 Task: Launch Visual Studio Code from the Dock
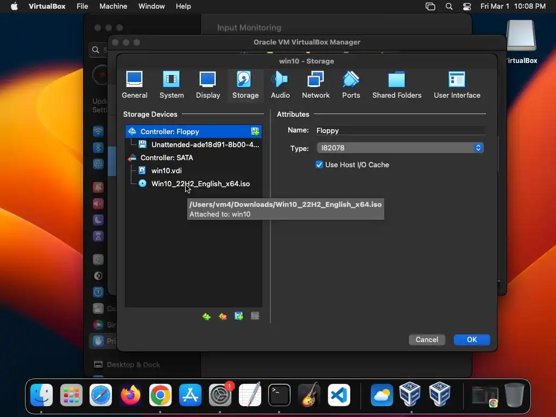coord(339,395)
